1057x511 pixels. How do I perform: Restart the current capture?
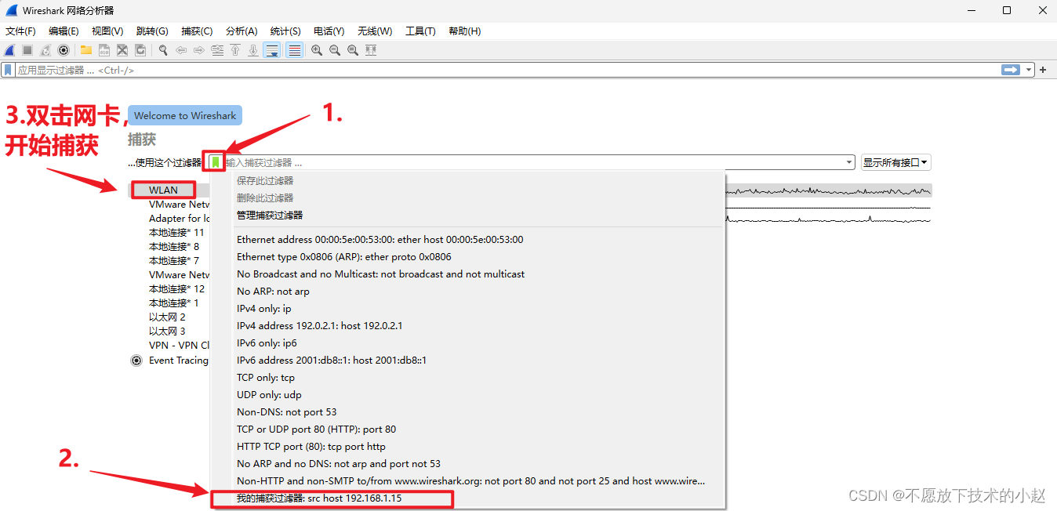45,50
